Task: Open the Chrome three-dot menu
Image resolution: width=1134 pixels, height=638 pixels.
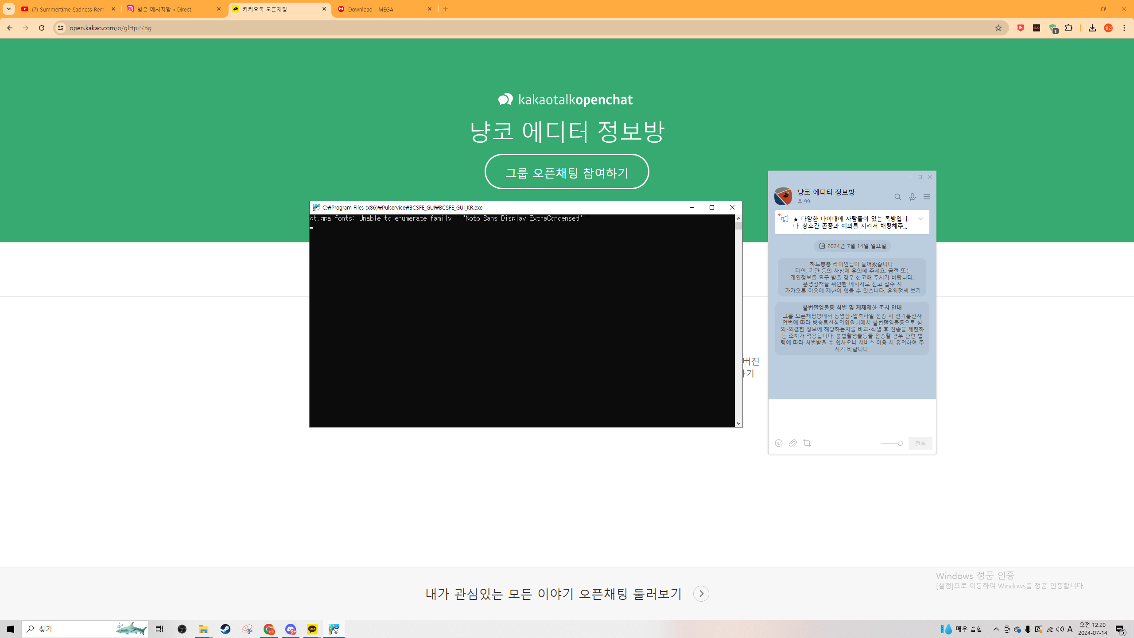Action: pyautogui.click(x=1124, y=28)
